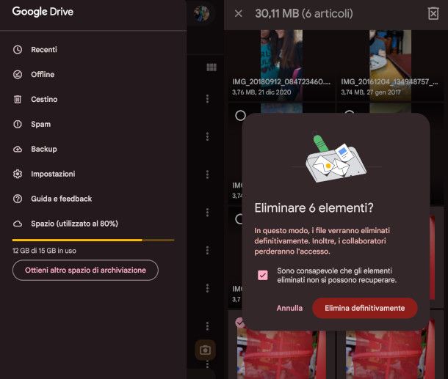Tap the camera scan floating button

click(x=205, y=350)
